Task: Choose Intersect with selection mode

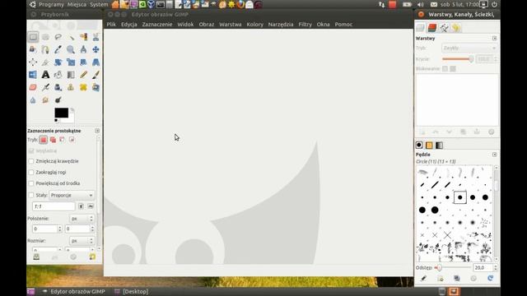Action: [72, 140]
